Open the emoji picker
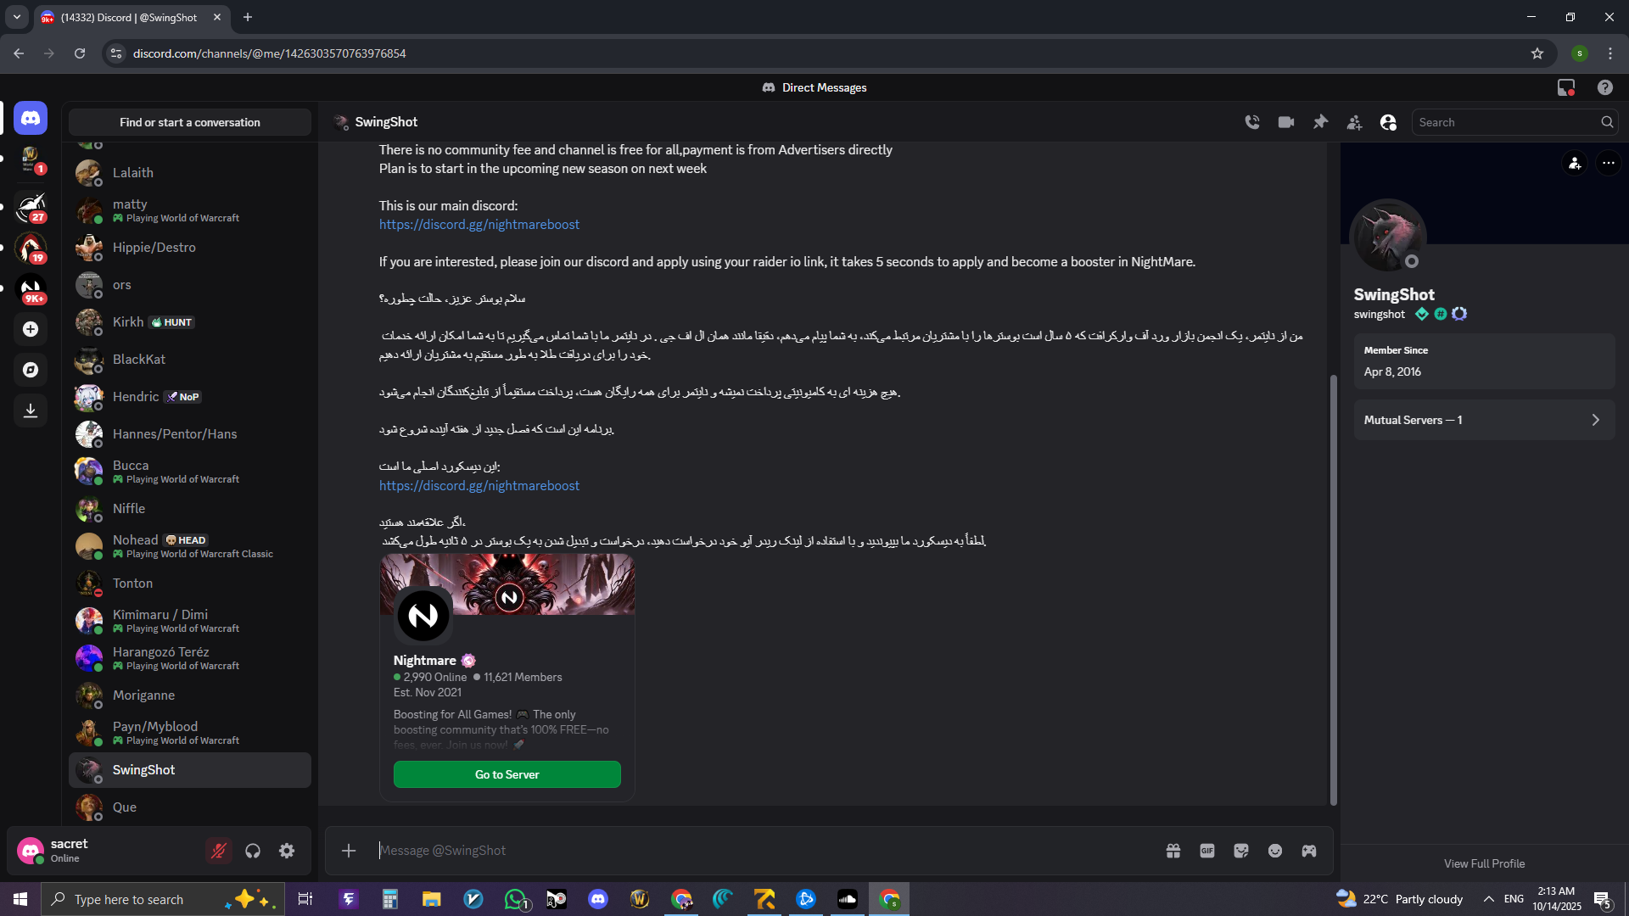 [x=1275, y=851]
